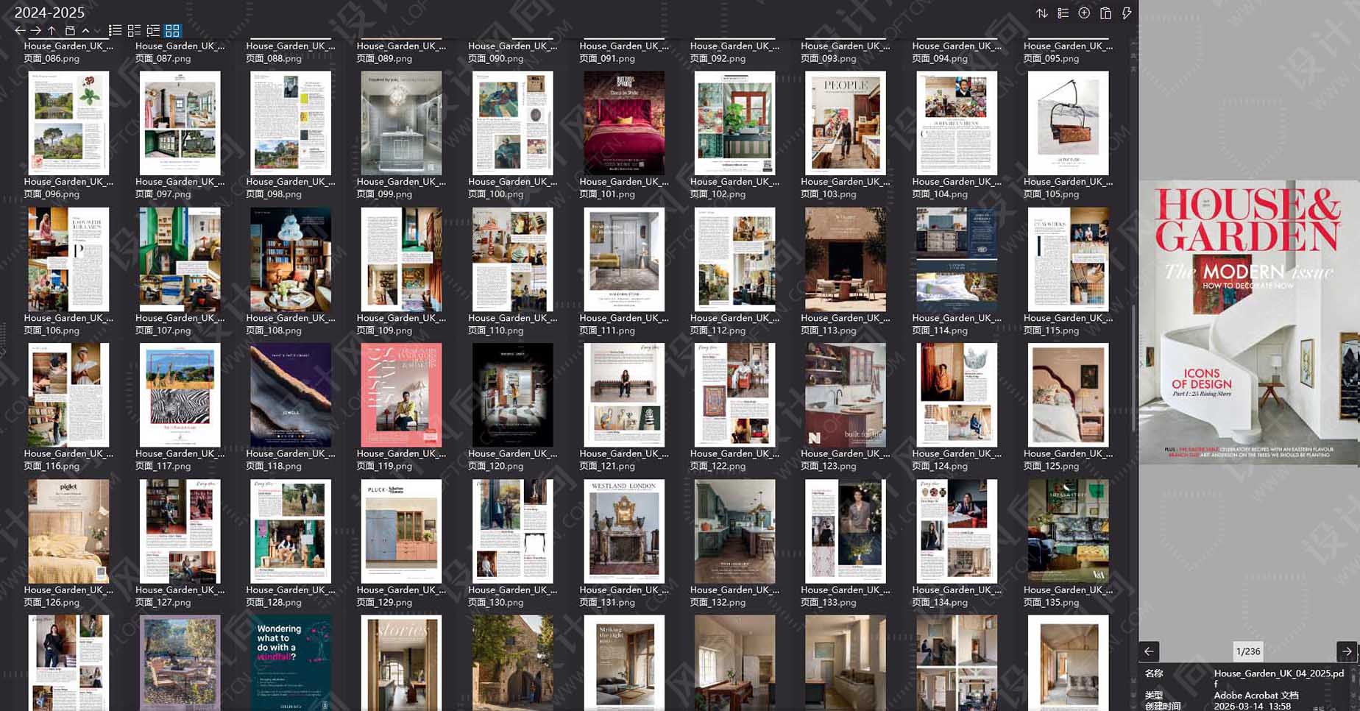Image resolution: width=1360 pixels, height=711 pixels.
Task: Open the House_Garden_UK page 101 thumbnail
Action: (623, 122)
